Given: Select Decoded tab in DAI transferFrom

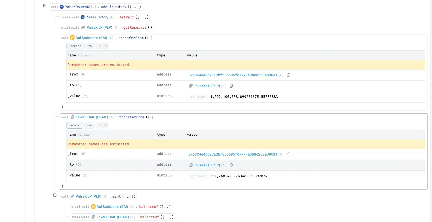Looking at the screenshot, I should (x=75, y=46).
